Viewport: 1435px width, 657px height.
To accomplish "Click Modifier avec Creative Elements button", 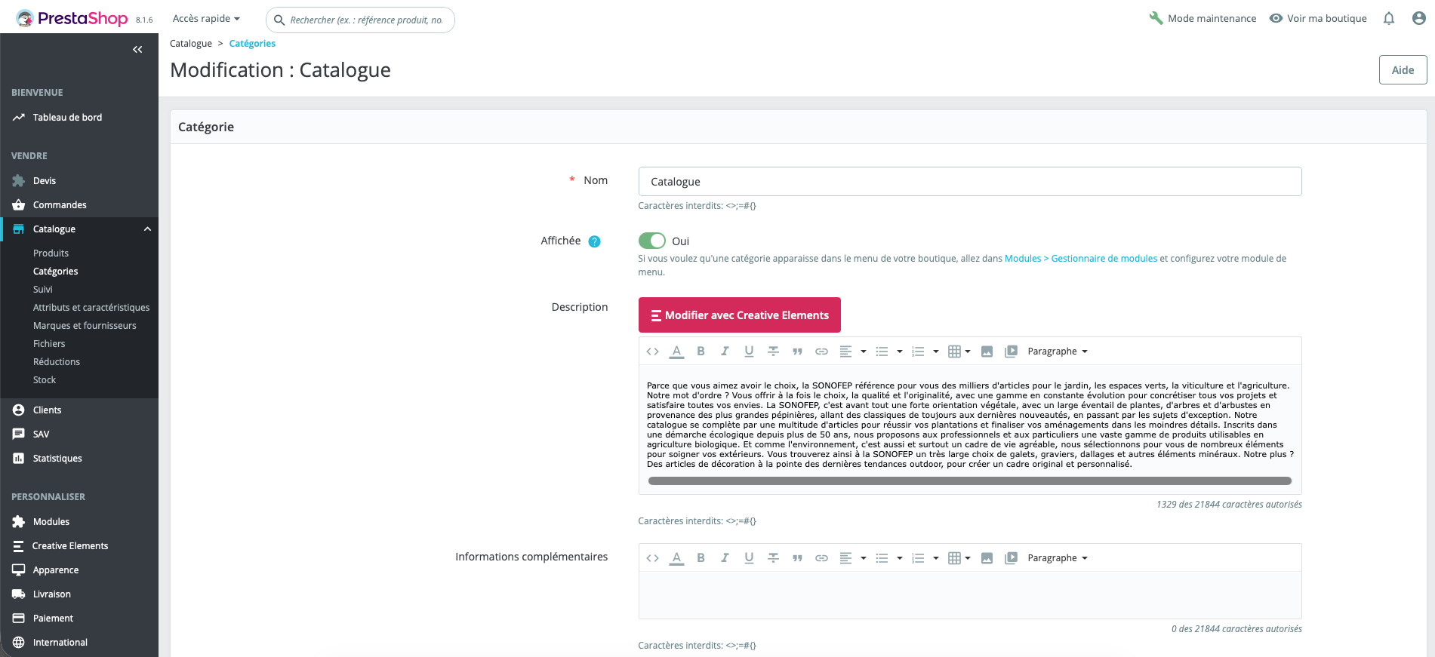I will pyautogui.click(x=740, y=315).
